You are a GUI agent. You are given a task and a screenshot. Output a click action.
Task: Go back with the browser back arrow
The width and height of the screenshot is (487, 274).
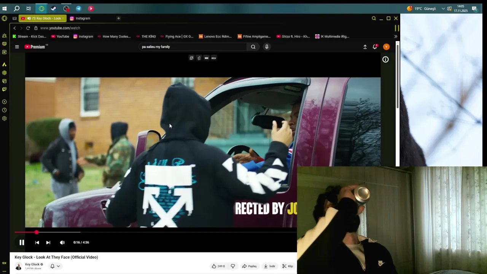point(14,28)
